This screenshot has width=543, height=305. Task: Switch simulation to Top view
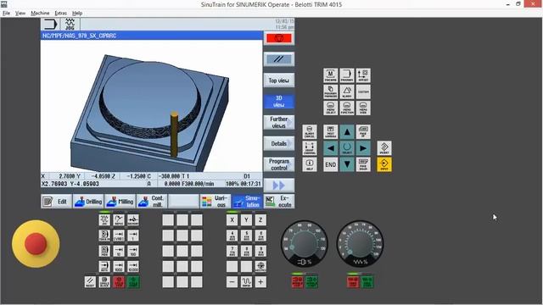point(279,80)
